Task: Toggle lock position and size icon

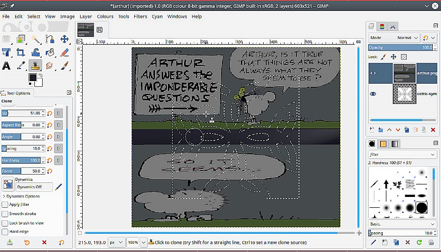Action: pyautogui.click(x=394, y=57)
